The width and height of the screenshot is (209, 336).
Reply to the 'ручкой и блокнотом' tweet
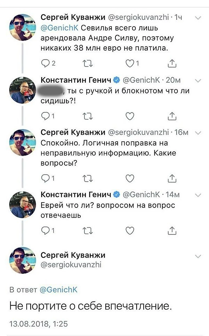(46, 116)
